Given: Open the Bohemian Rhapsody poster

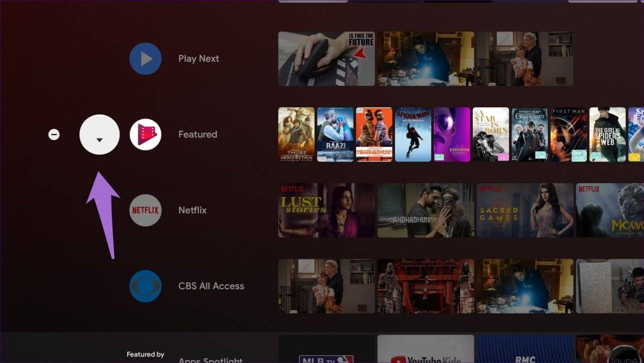Looking at the screenshot, I should pos(452,134).
